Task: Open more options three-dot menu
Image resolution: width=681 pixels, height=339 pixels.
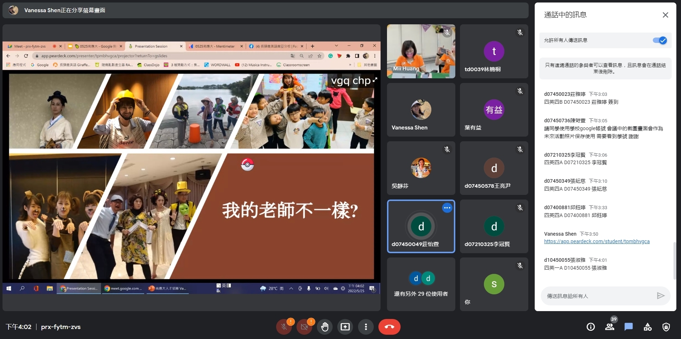Action: point(366,327)
